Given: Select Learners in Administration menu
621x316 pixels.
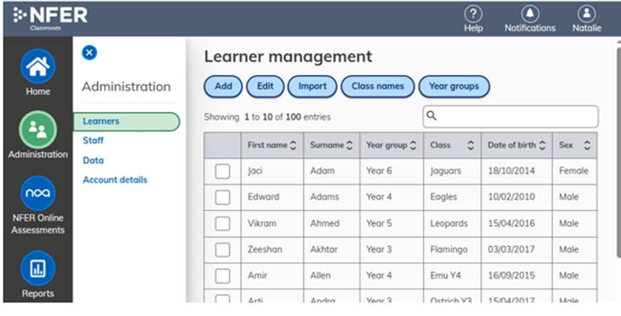Looking at the screenshot, I should (127, 122).
